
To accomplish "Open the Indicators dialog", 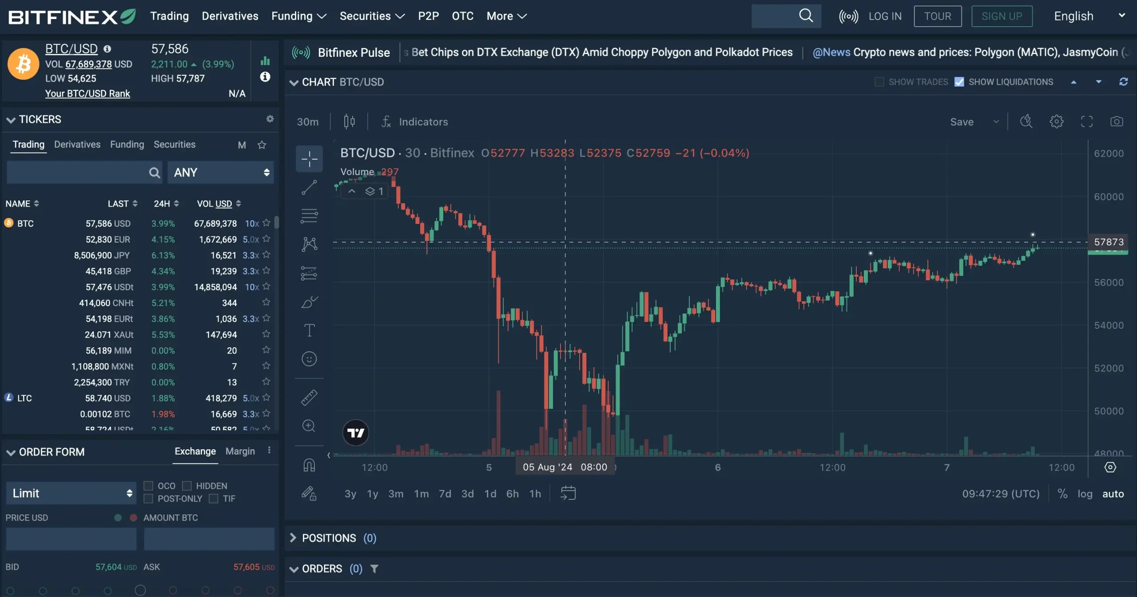I will tap(415, 122).
